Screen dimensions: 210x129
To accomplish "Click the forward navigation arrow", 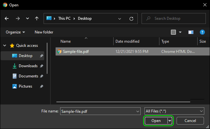I will (x=18, y=18).
